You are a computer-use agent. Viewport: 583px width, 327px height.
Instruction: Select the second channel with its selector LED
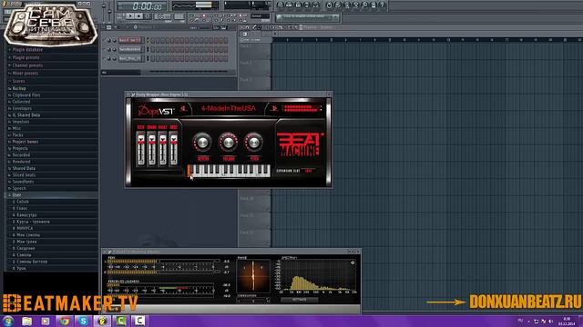point(148,49)
